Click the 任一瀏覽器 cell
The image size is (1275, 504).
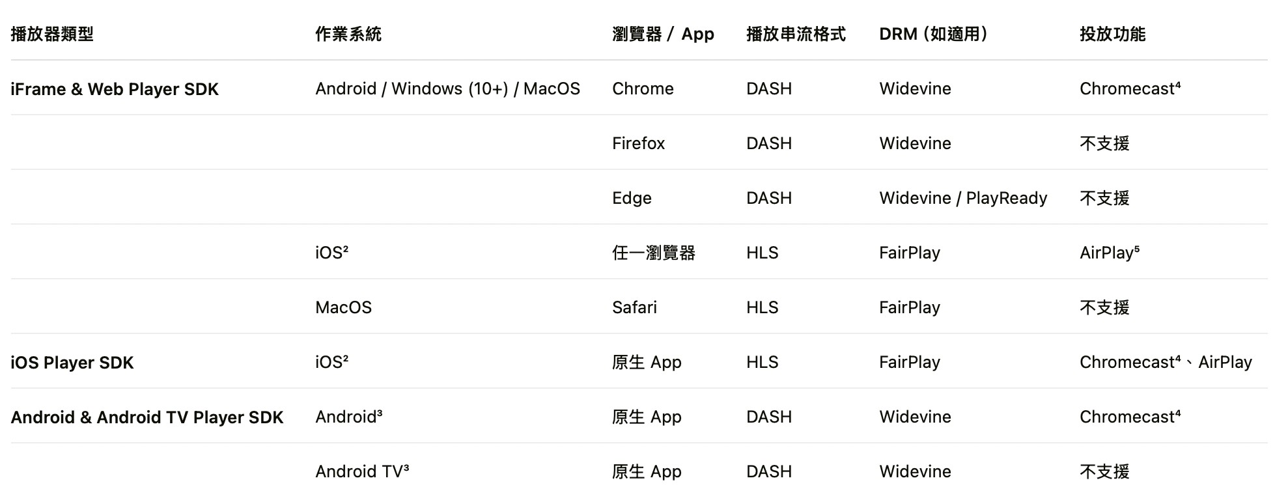point(654,253)
